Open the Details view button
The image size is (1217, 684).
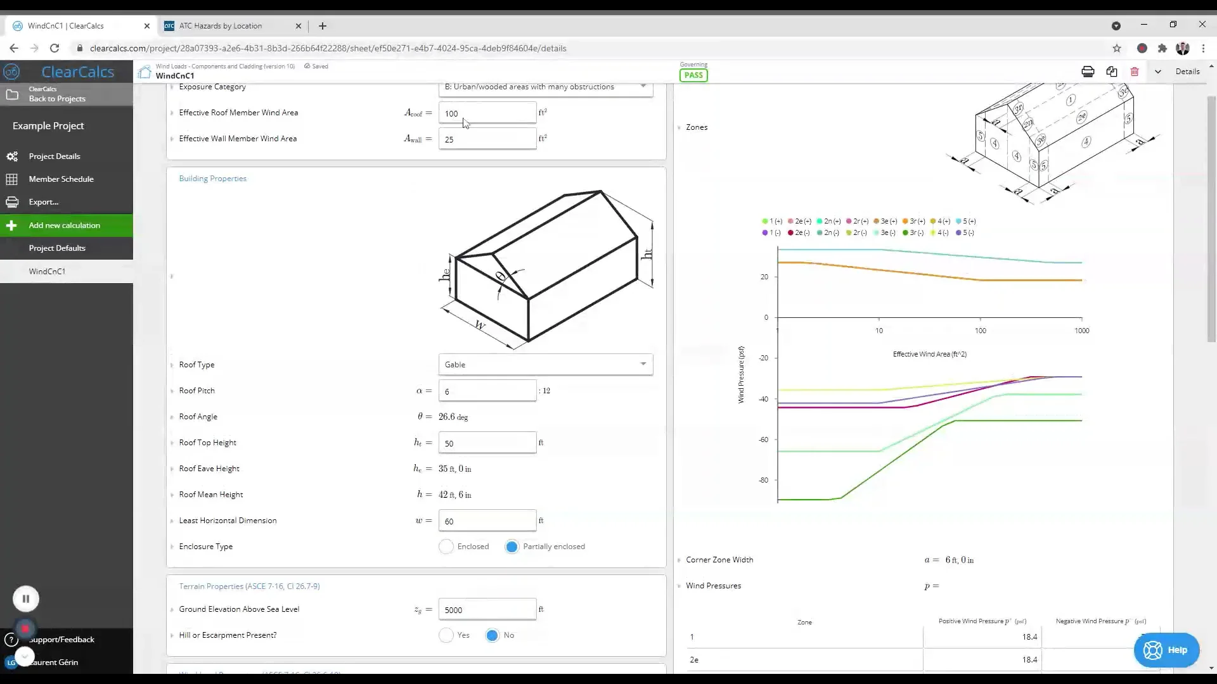(x=1188, y=72)
